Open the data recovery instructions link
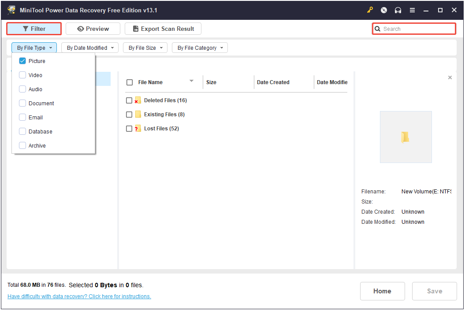Image resolution: width=465 pixels, height=311 pixels. (79, 296)
